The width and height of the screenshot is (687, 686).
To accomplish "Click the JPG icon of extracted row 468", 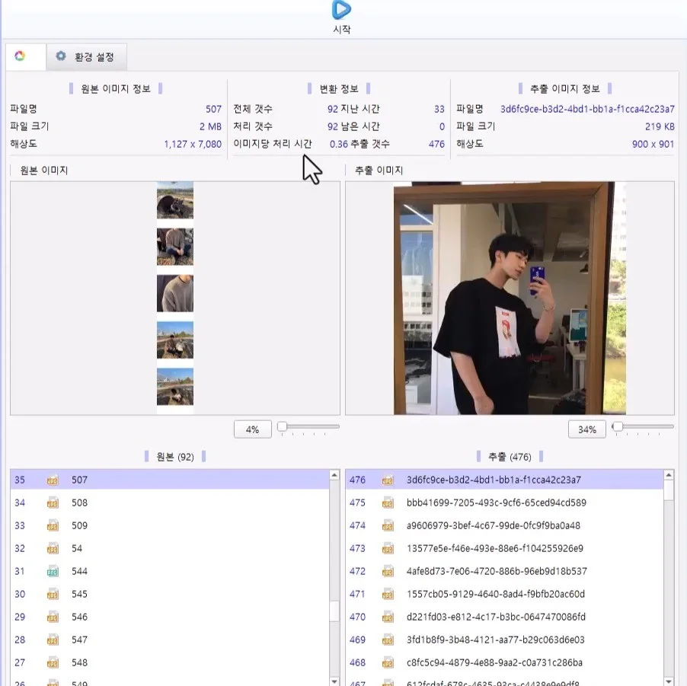I will [388, 662].
